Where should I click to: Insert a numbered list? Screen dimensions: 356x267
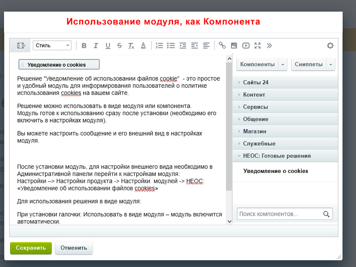(x=158, y=45)
